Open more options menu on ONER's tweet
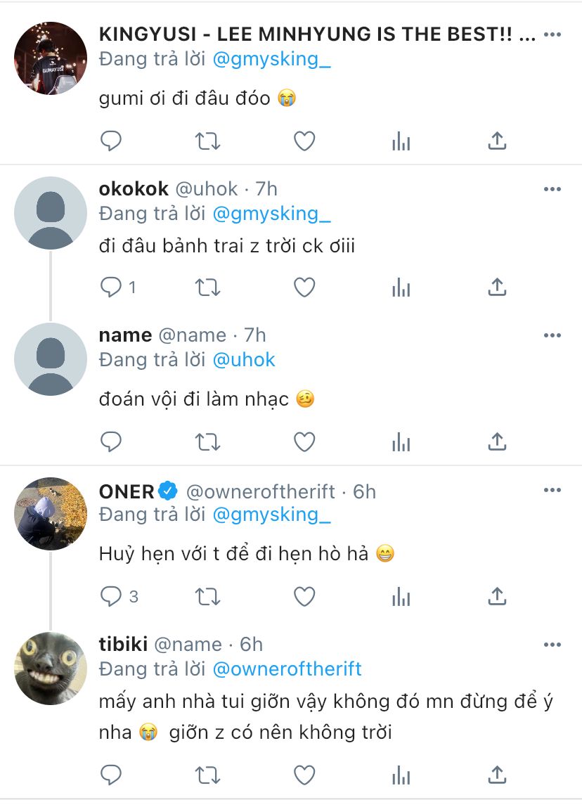This screenshot has height=807, width=582. [x=552, y=490]
